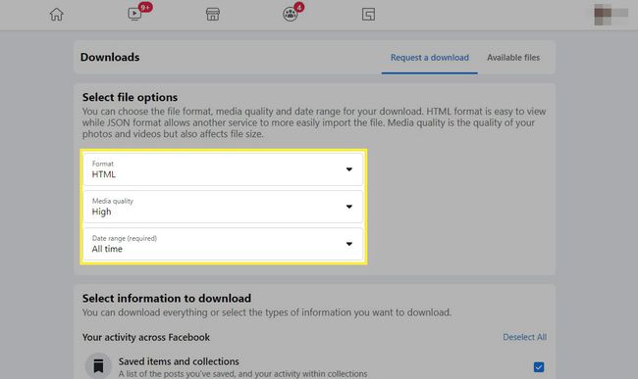The height and width of the screenshot is (379, 638).
Task: Open the Date range dropdown
Action: [x=223, y=244]
